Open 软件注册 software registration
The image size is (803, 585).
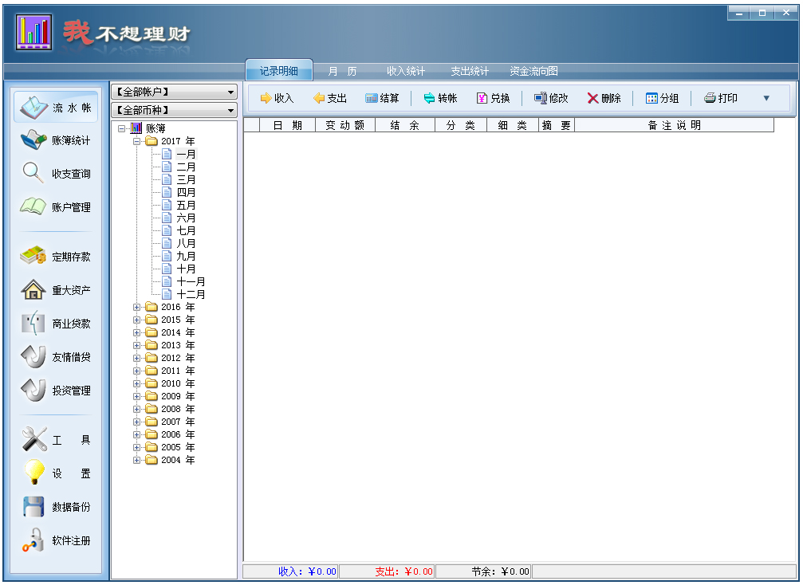pos(56,540)
